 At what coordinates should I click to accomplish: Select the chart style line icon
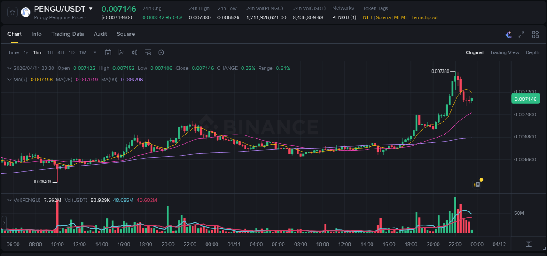tap(121, 52)
